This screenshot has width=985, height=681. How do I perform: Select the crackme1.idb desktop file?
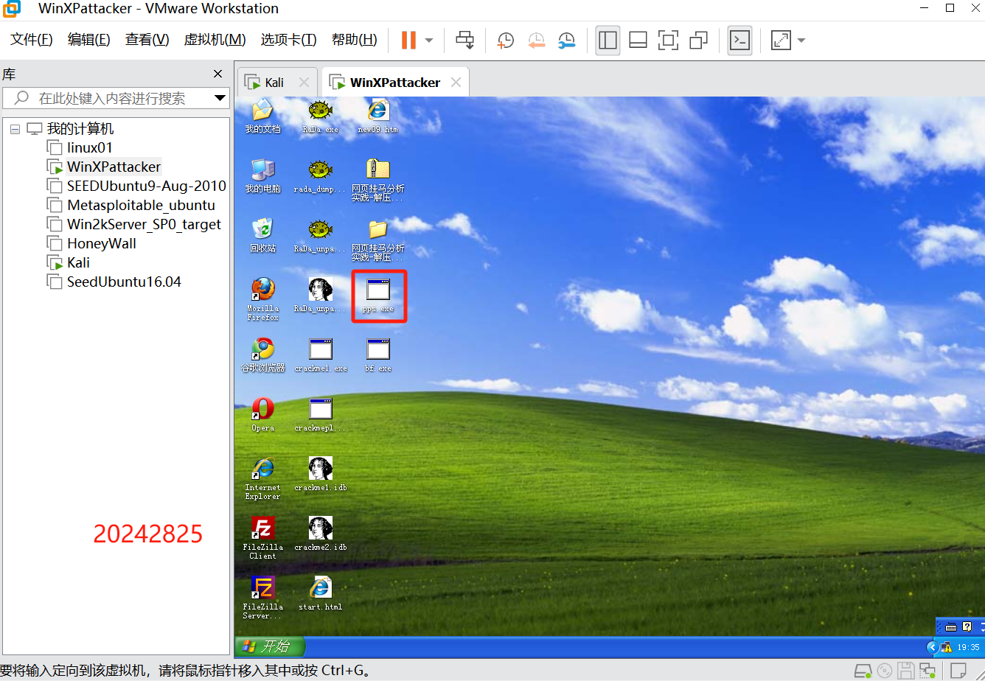(x=321, y=474)
